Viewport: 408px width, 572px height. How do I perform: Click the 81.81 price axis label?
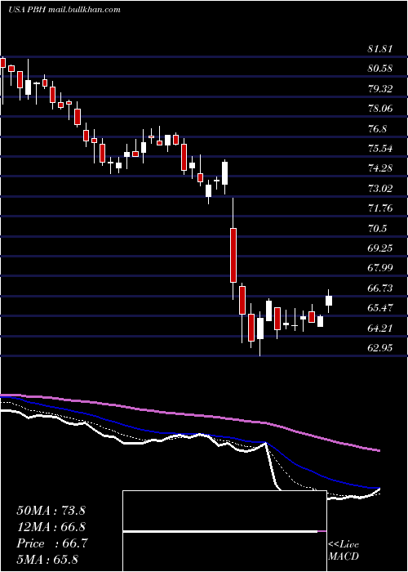click(380, 49)
